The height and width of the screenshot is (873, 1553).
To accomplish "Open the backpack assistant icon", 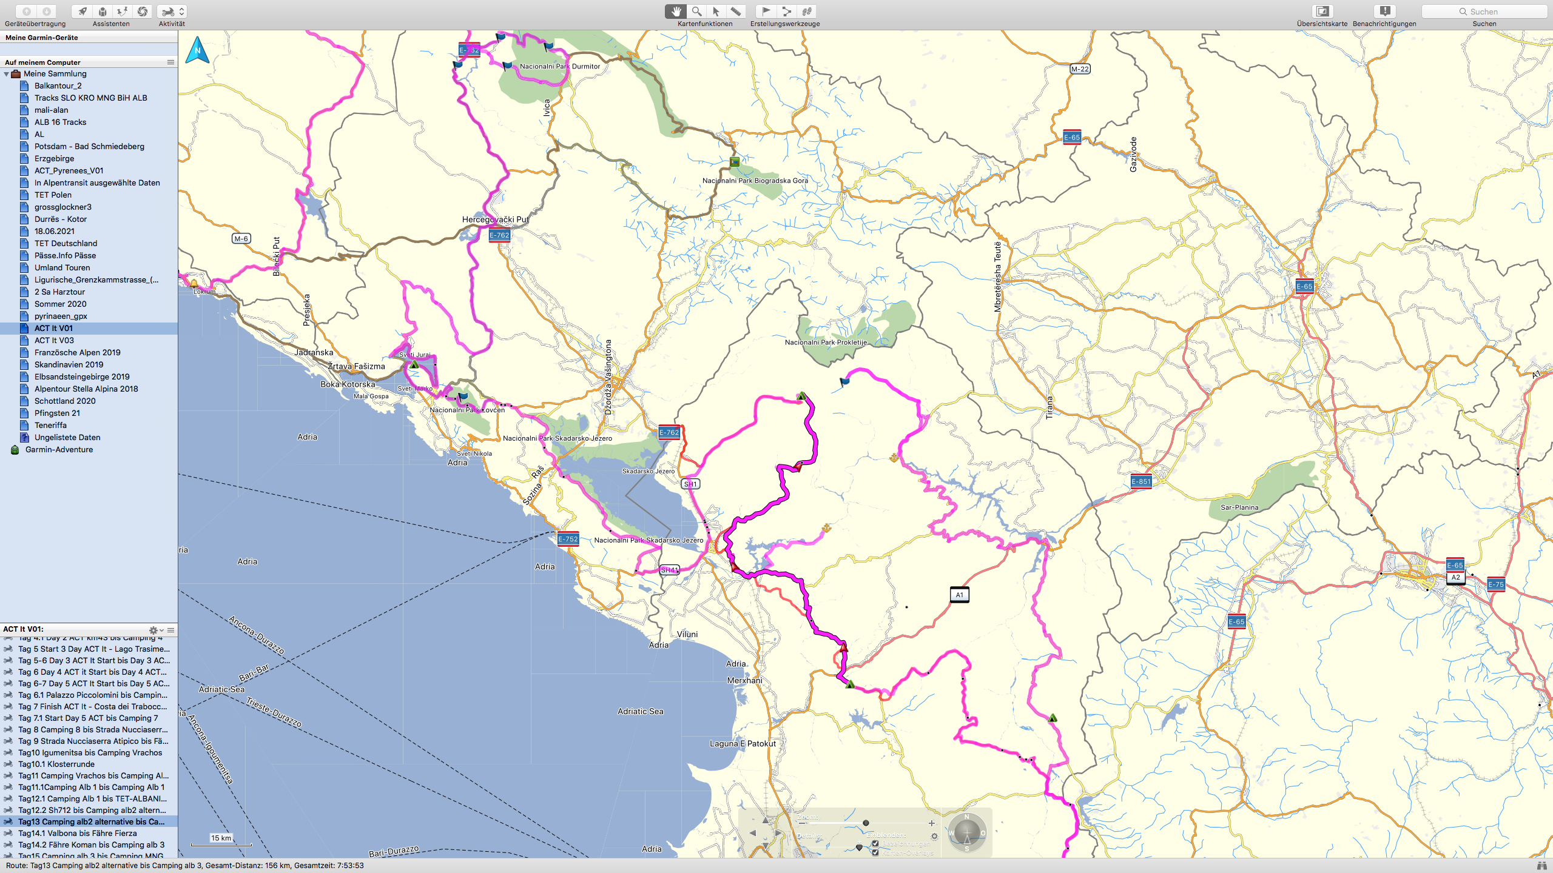I will point(103,11).
